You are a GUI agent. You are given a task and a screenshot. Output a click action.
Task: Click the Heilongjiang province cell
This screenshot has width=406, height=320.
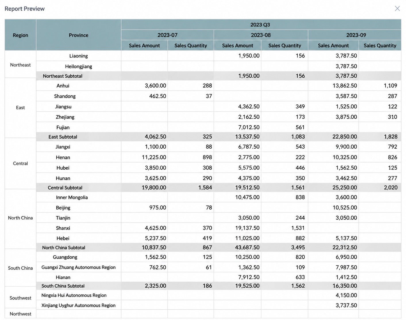click(78, 66)
